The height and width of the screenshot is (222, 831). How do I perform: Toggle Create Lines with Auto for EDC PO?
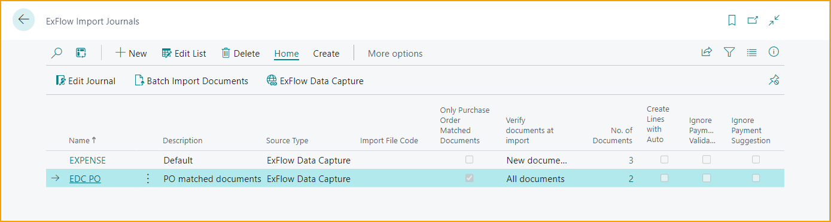point(665,178)
